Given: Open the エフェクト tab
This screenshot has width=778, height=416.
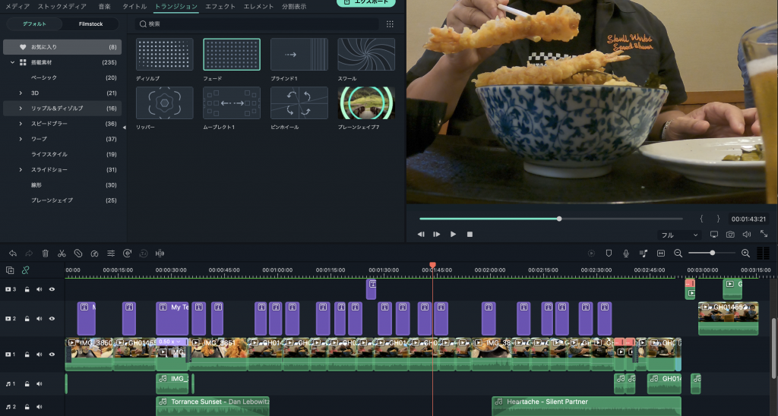Looking at the screenshot, I should tap(220, 6).
